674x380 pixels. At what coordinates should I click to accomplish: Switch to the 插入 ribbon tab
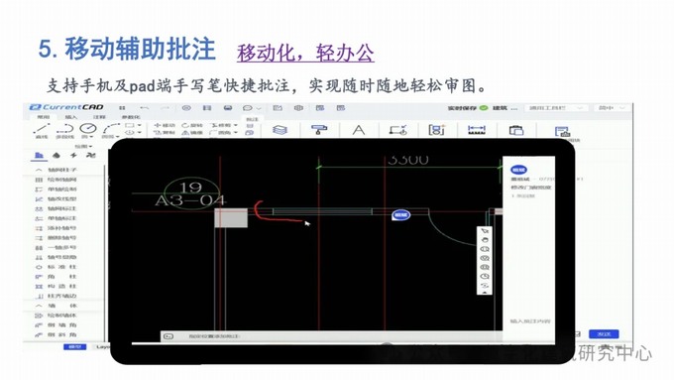pos(71,117)
